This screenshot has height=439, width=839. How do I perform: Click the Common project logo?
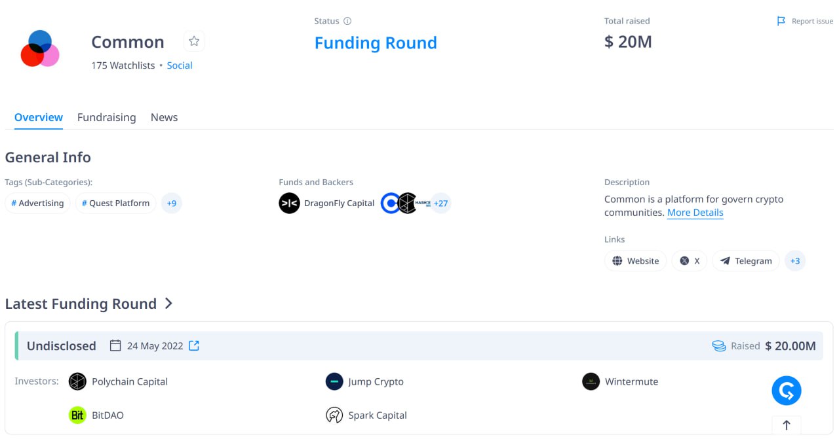(40, 48)
